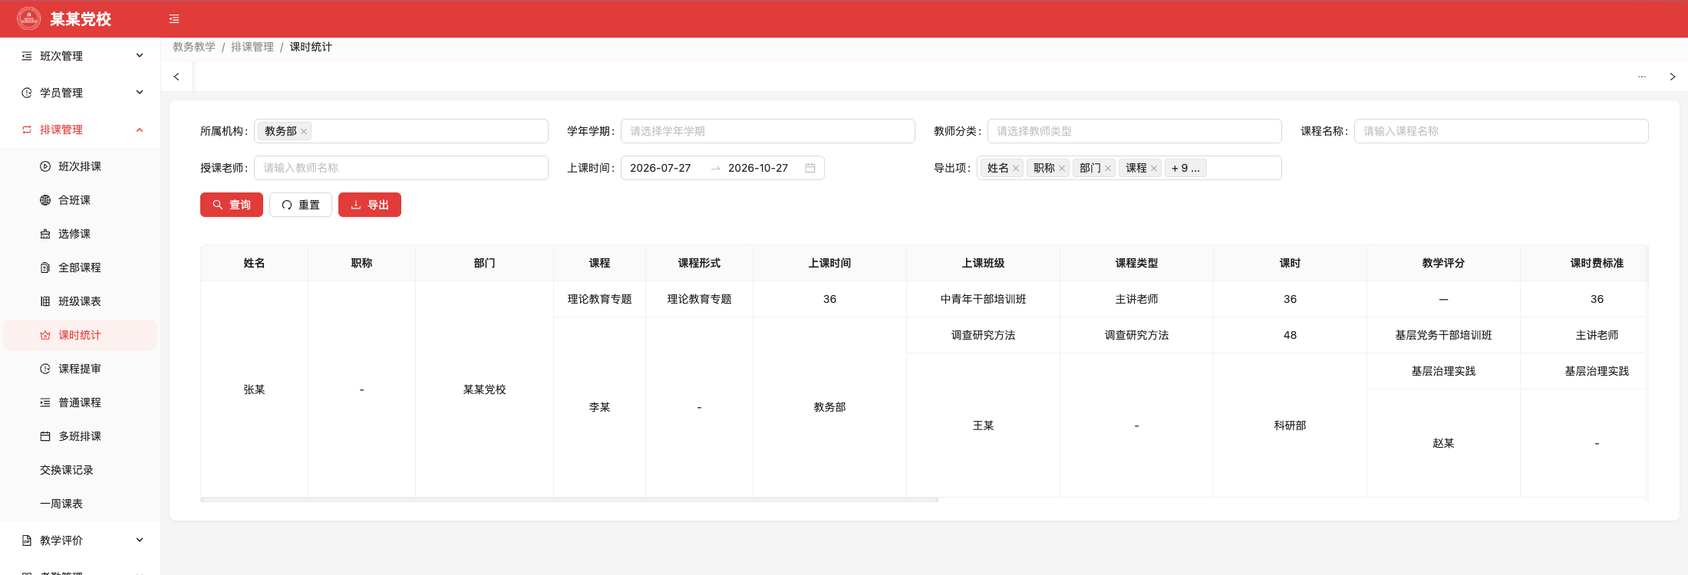Remove the 姓名 export tag
This screenshot has width=1688, height=575.
click(x=1016, y=169)
